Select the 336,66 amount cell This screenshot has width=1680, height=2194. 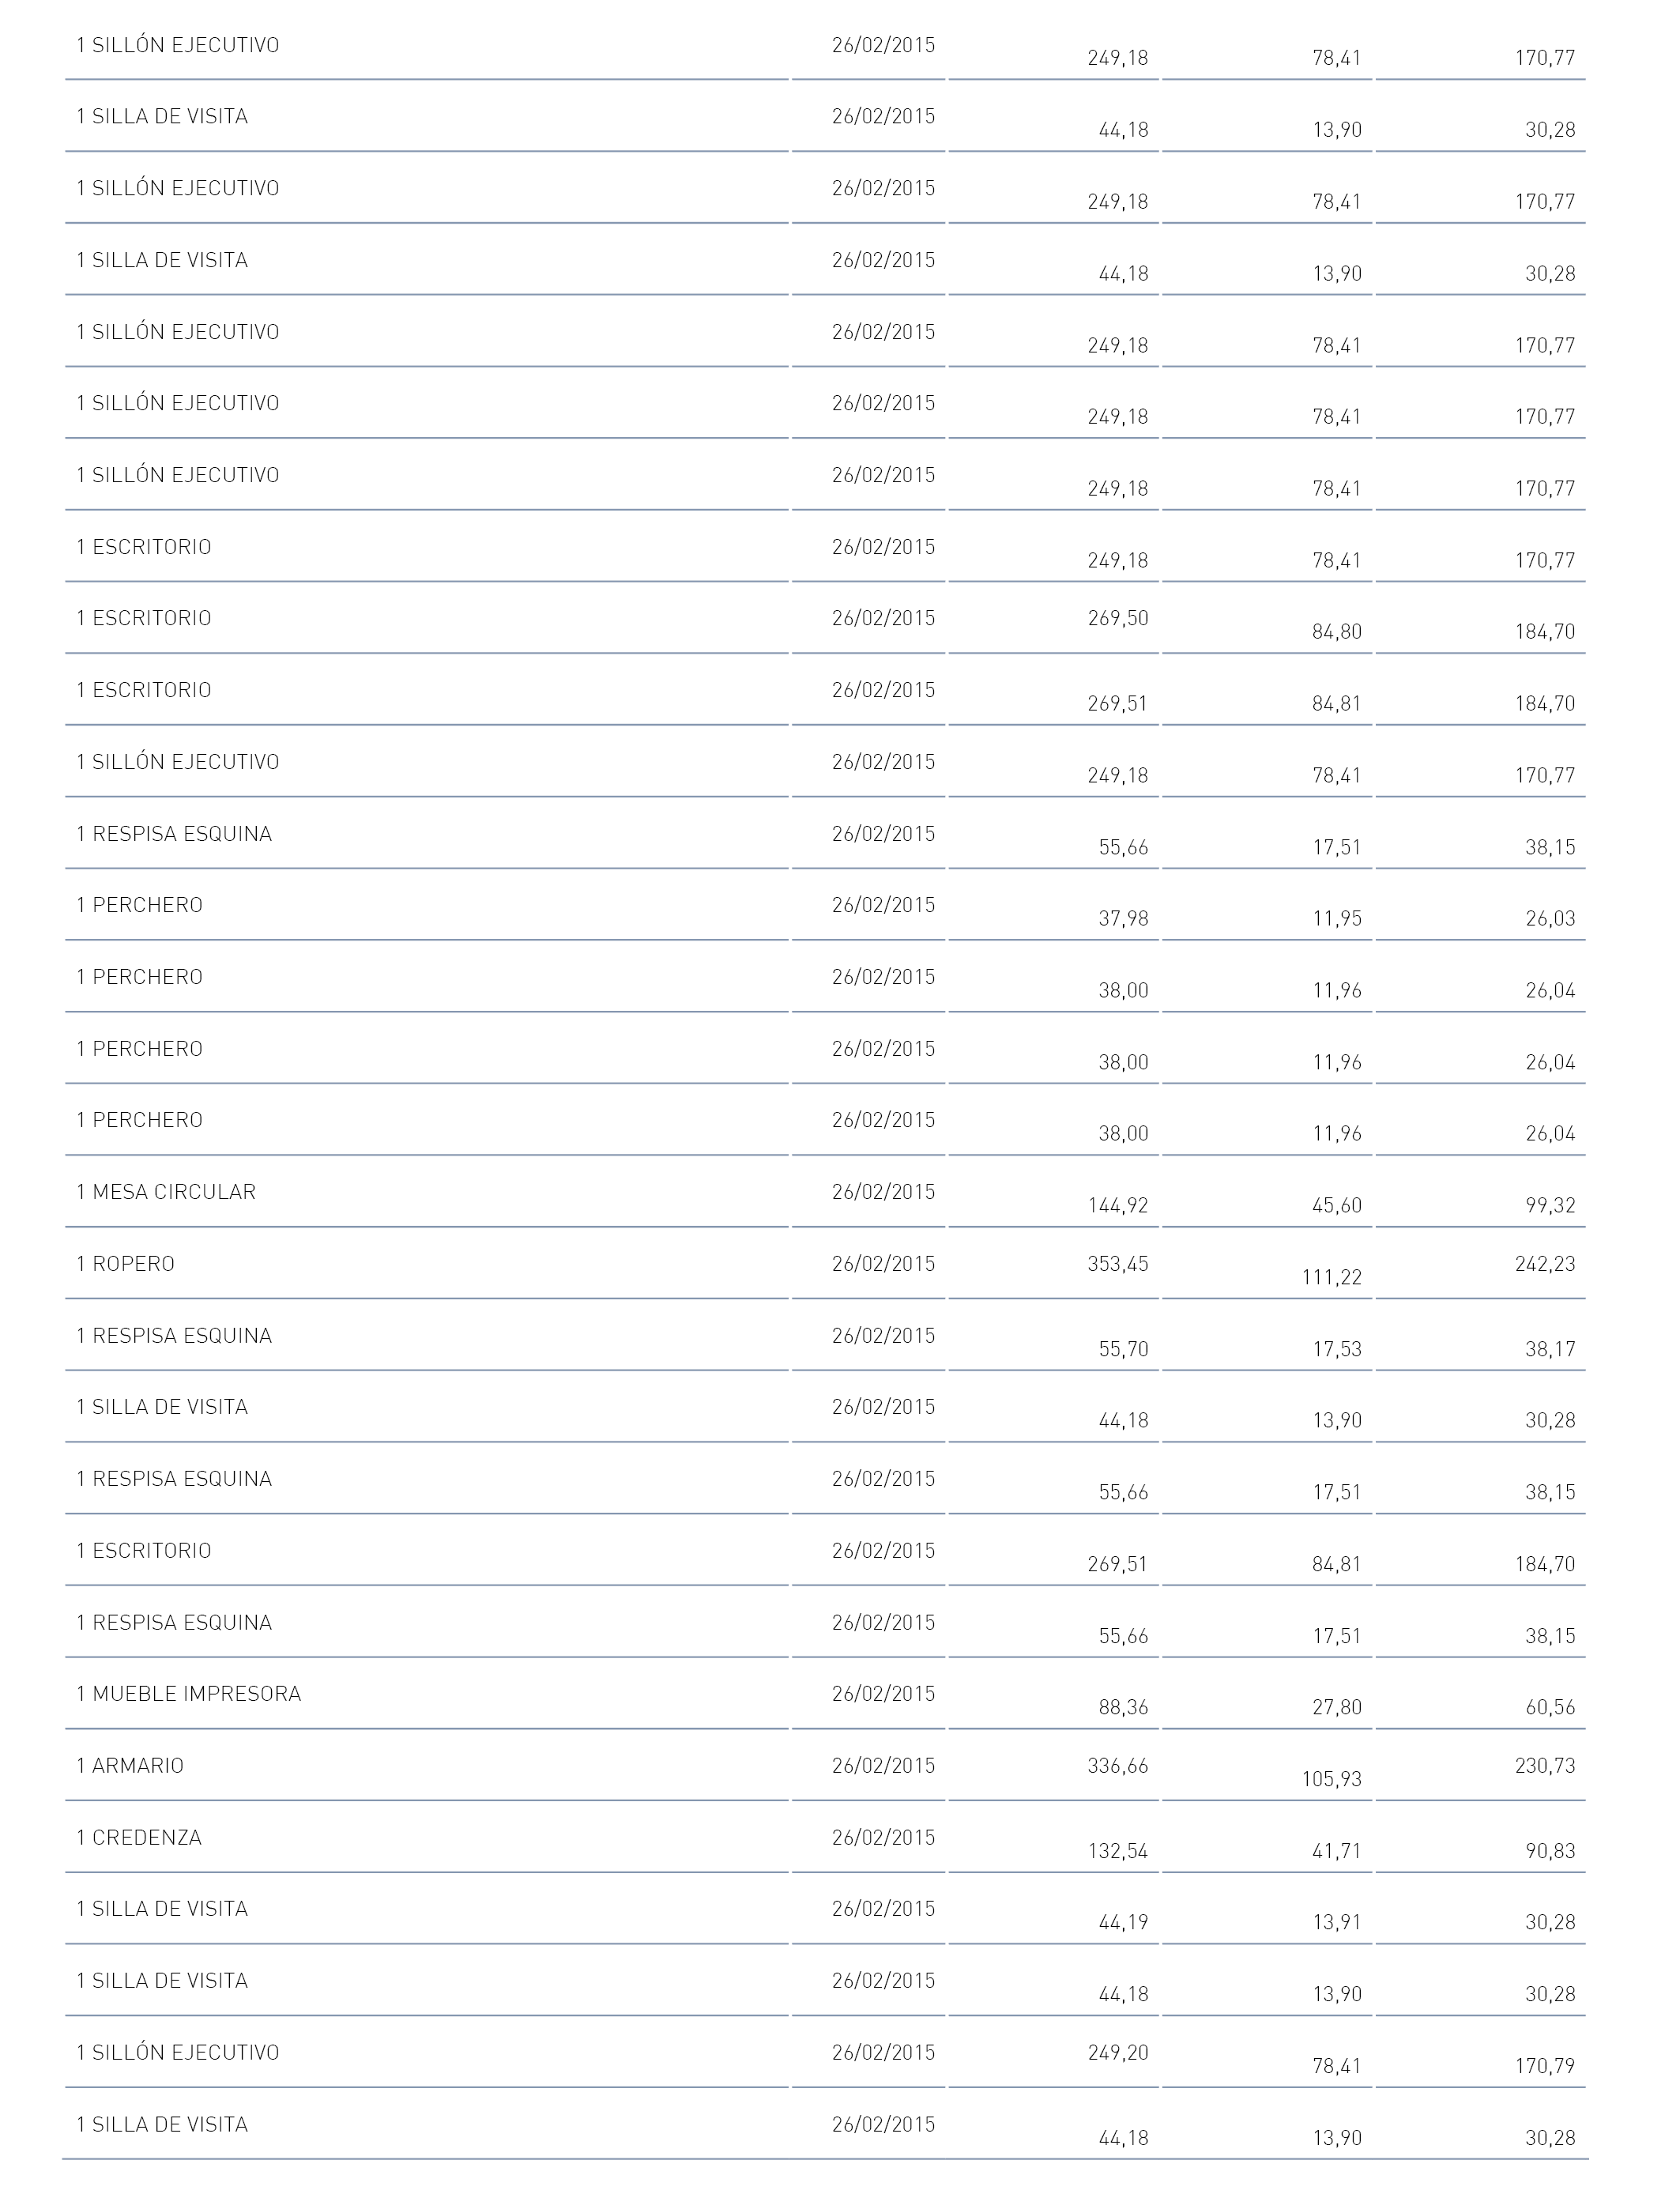click(1118, 1766)
